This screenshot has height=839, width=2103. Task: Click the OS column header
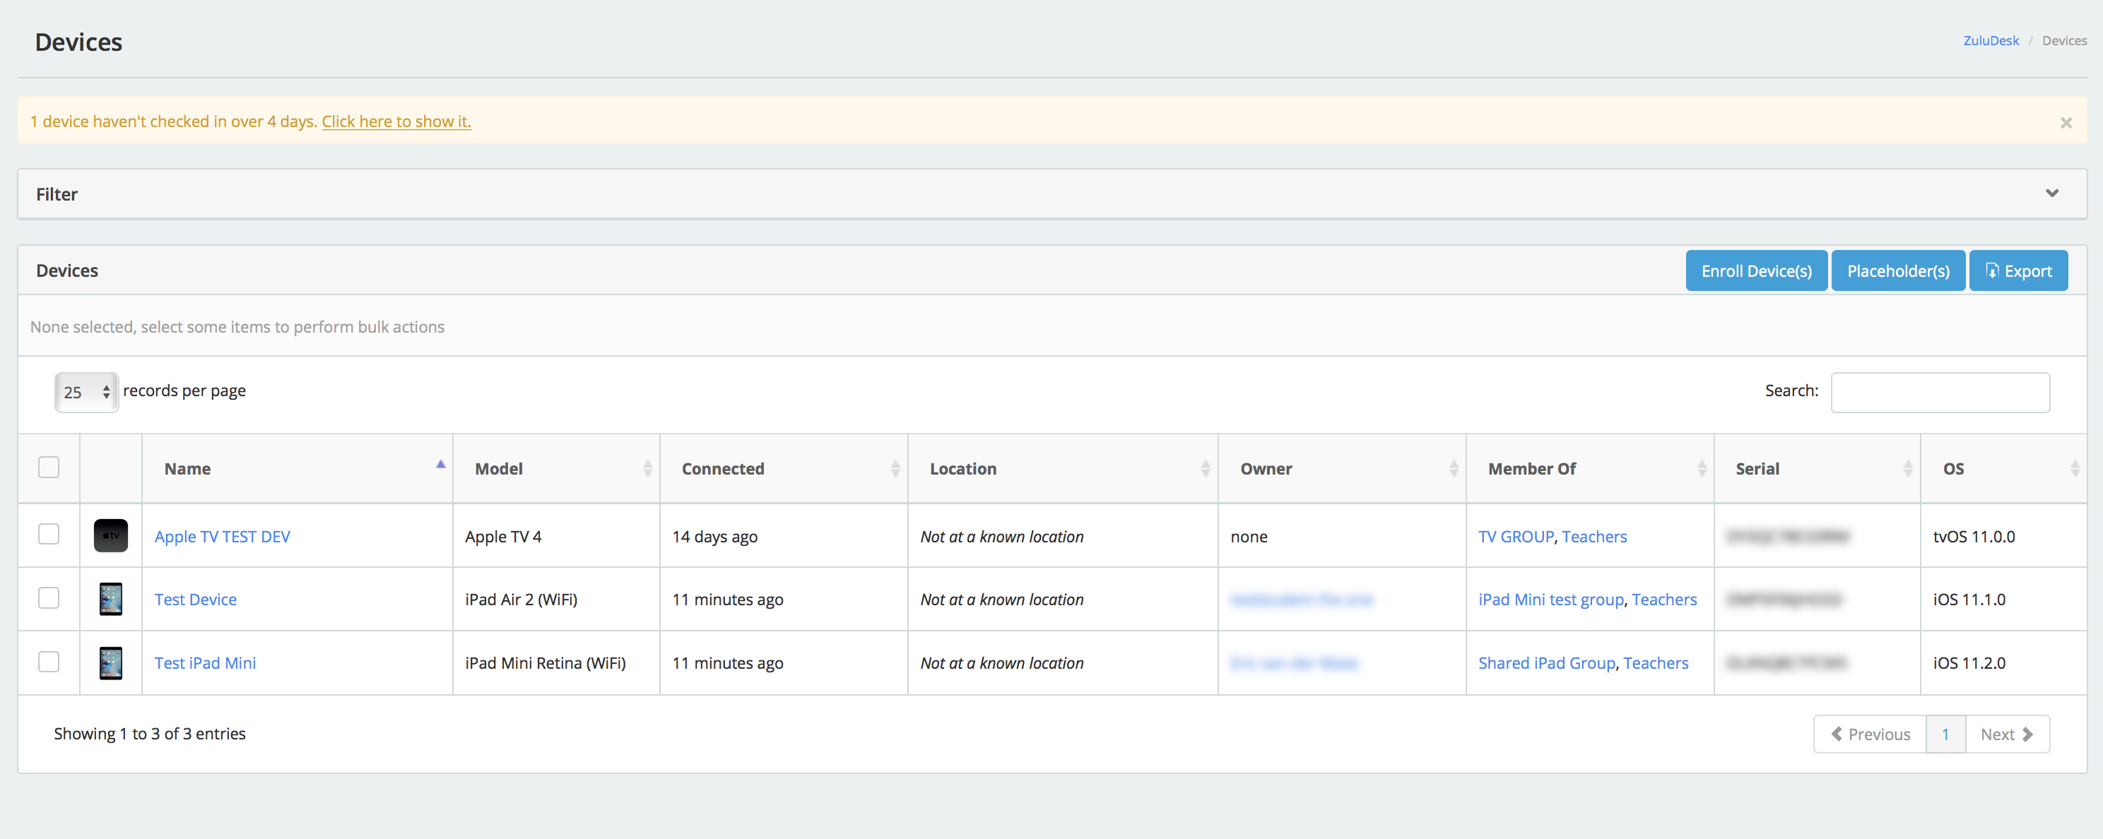point(2003,468)
